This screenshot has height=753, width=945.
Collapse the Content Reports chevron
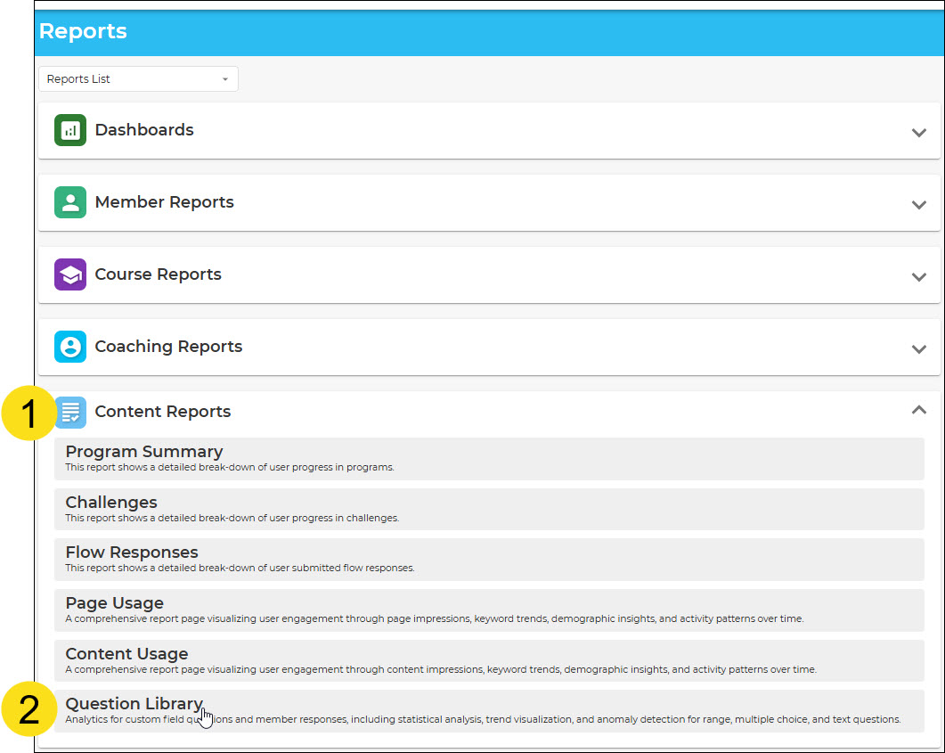click(x=918, y=410)
